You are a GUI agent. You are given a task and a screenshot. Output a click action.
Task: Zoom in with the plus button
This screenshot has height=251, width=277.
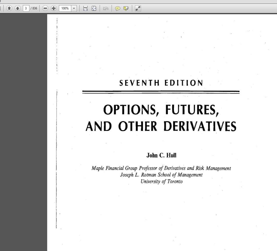pyautogui.click(x=54, y=8)
